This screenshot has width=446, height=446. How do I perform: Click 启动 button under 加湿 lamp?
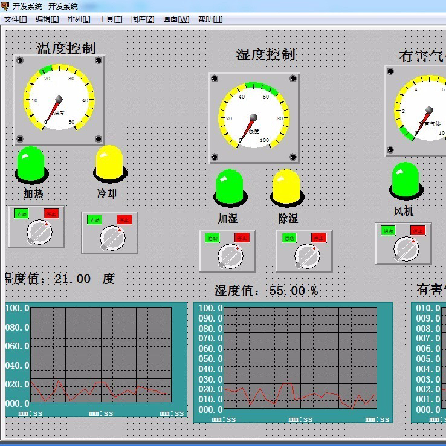point(212,238)
